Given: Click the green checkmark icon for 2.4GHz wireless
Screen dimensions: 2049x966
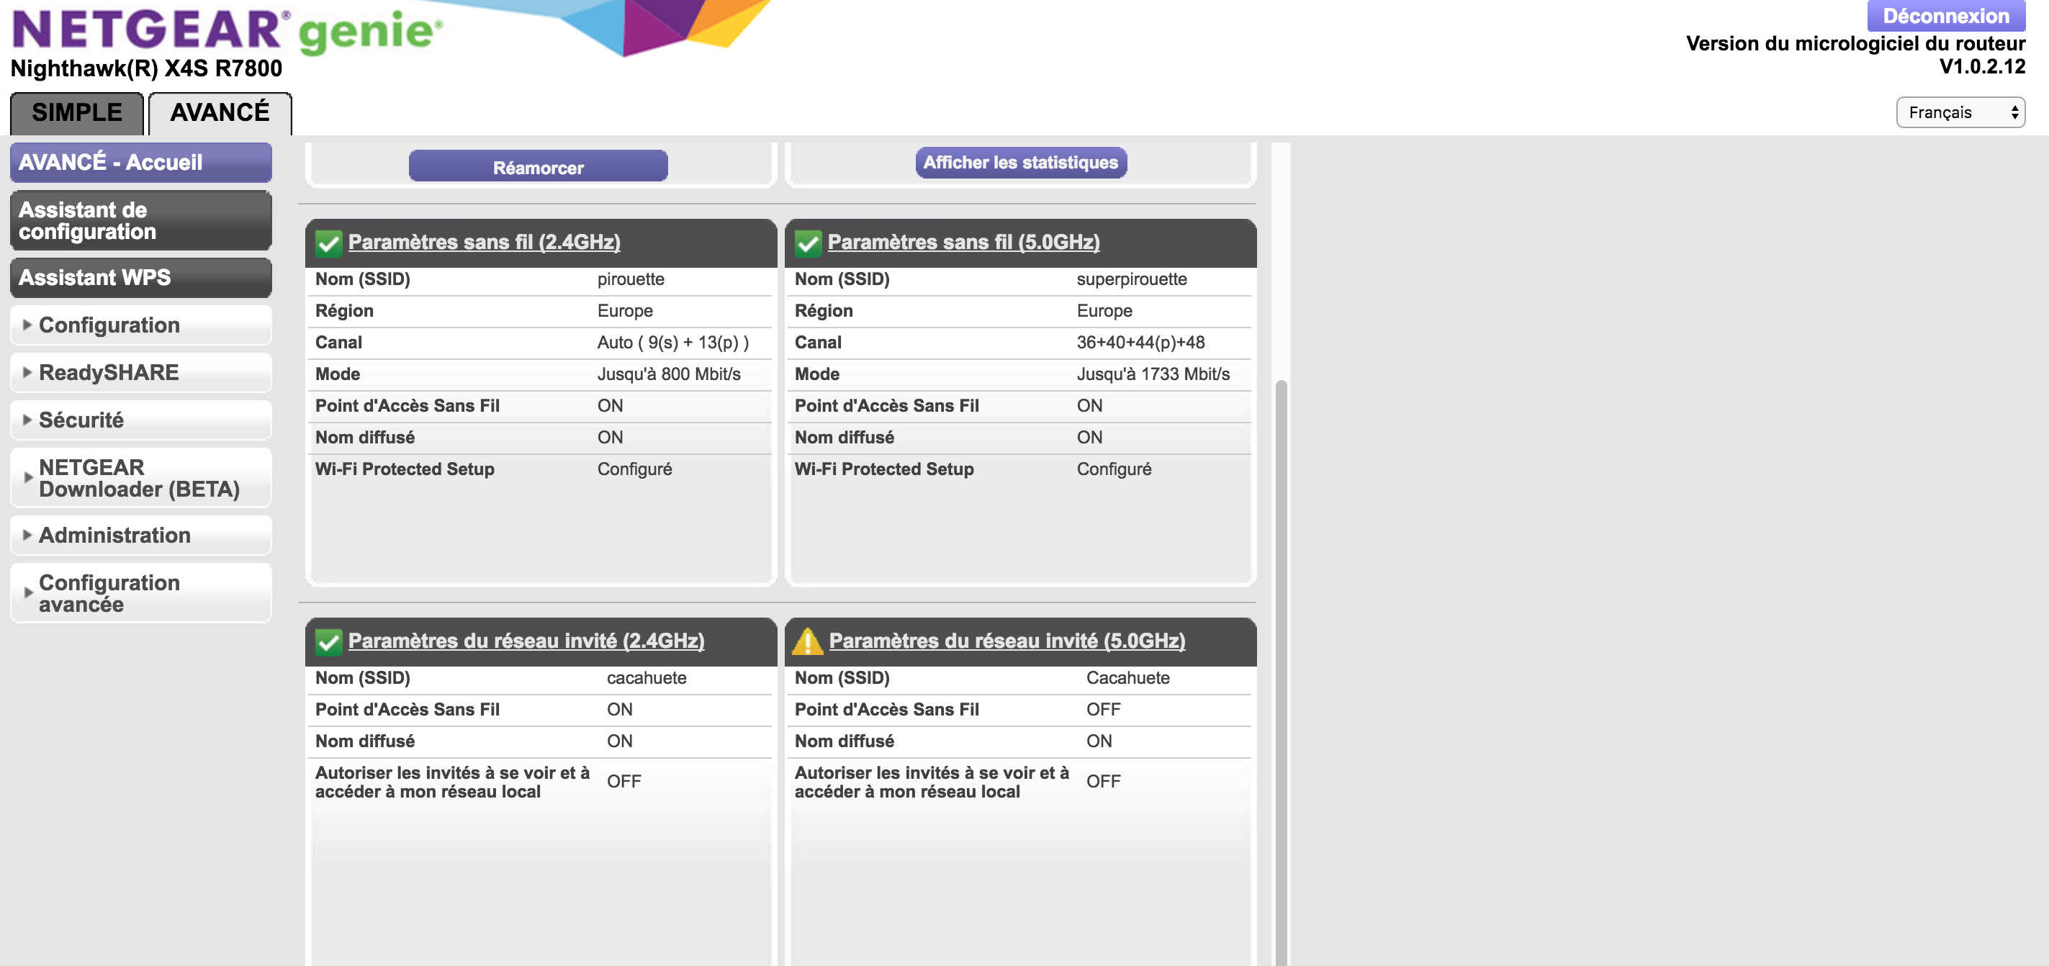Looking at the screenshot, I should pos(328,243).
